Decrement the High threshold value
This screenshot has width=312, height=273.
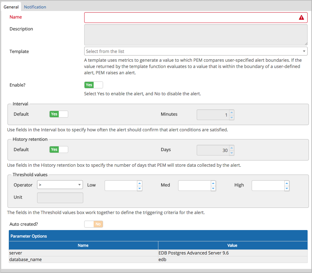point(287,188)
